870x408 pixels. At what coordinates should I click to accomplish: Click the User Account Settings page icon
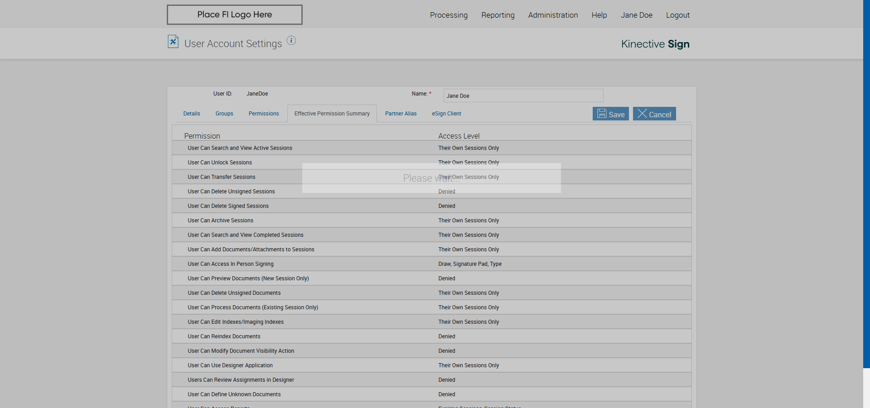(173, 42)
